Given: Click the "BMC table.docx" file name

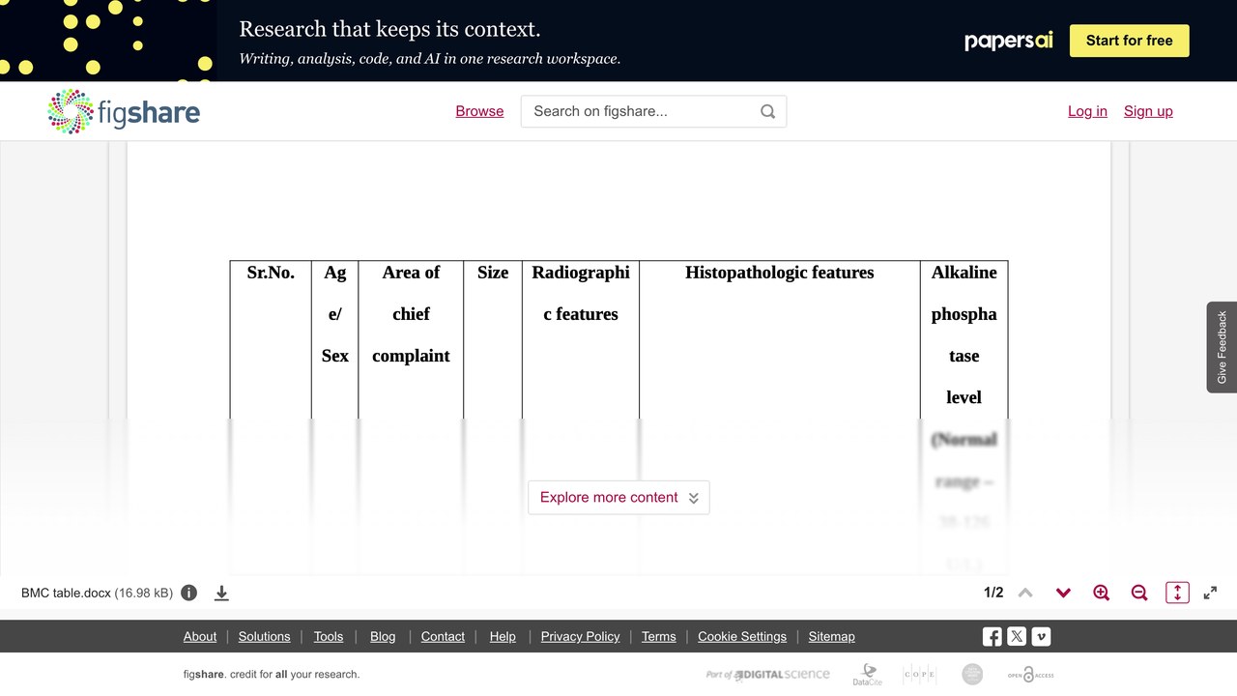Looking at the screenshot, I should tap(66, 593).
